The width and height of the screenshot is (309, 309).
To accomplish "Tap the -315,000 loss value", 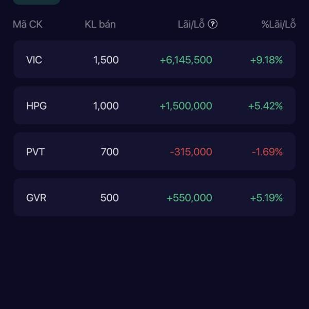I will tap(191, 152).
